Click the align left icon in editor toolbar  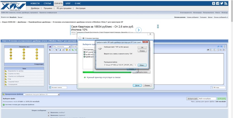211,50
